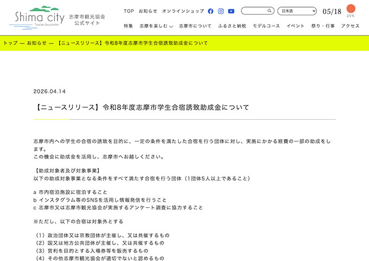369x261 pixels.
Task: Click the 25℃ temperature label
Action: [351, 16]
